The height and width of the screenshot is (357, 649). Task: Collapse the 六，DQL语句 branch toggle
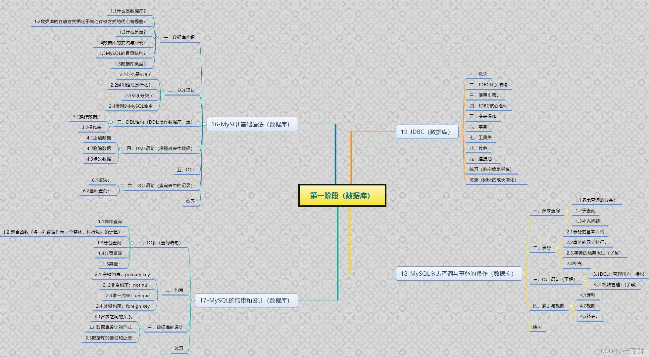(x=121, y=185)
